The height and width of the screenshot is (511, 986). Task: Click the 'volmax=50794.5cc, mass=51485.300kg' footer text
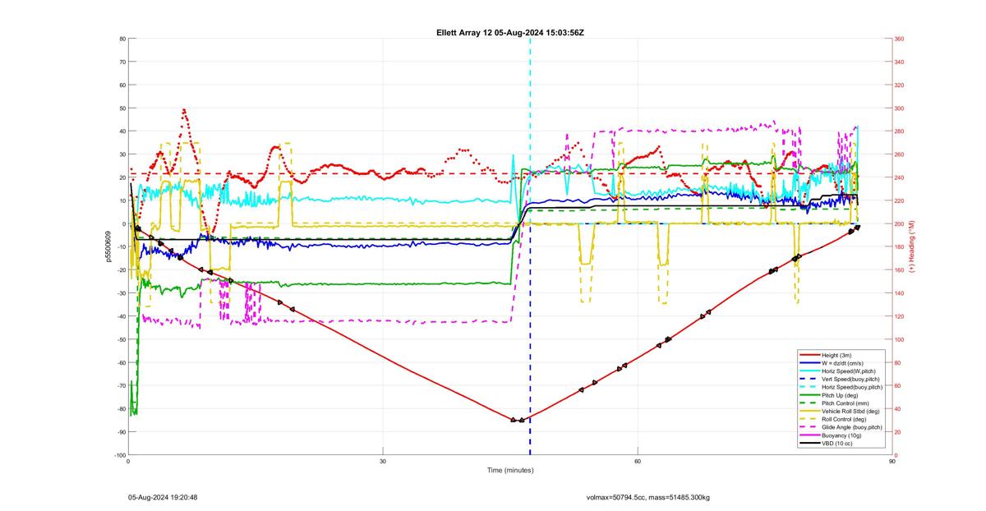647,497
